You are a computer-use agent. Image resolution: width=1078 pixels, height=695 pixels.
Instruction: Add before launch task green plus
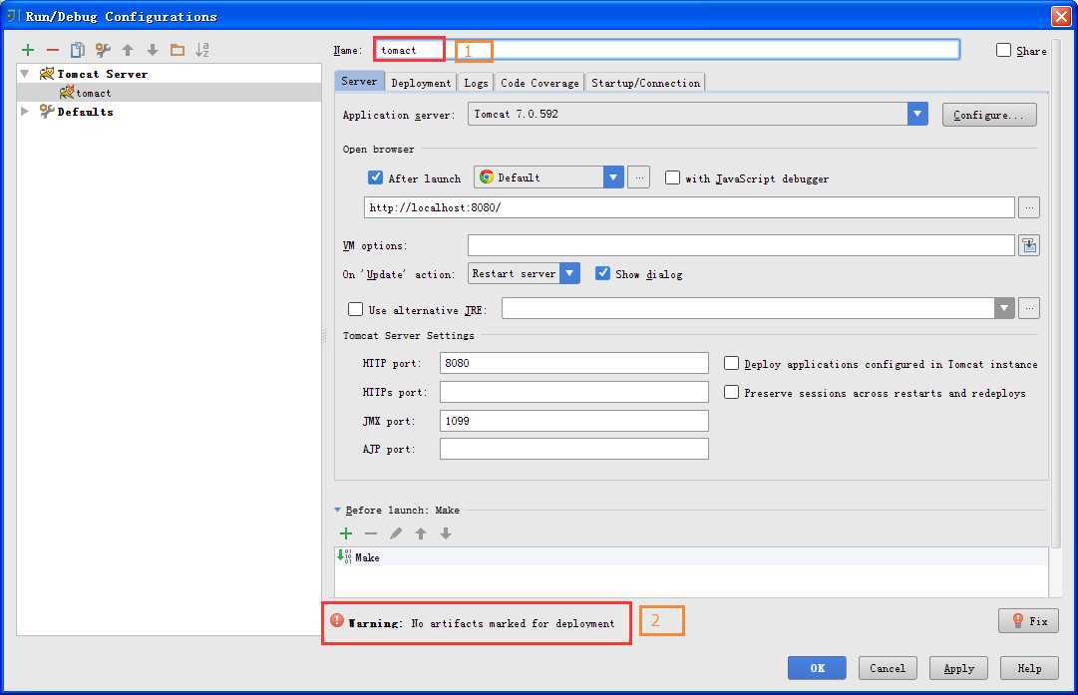[x=346, y=533]
